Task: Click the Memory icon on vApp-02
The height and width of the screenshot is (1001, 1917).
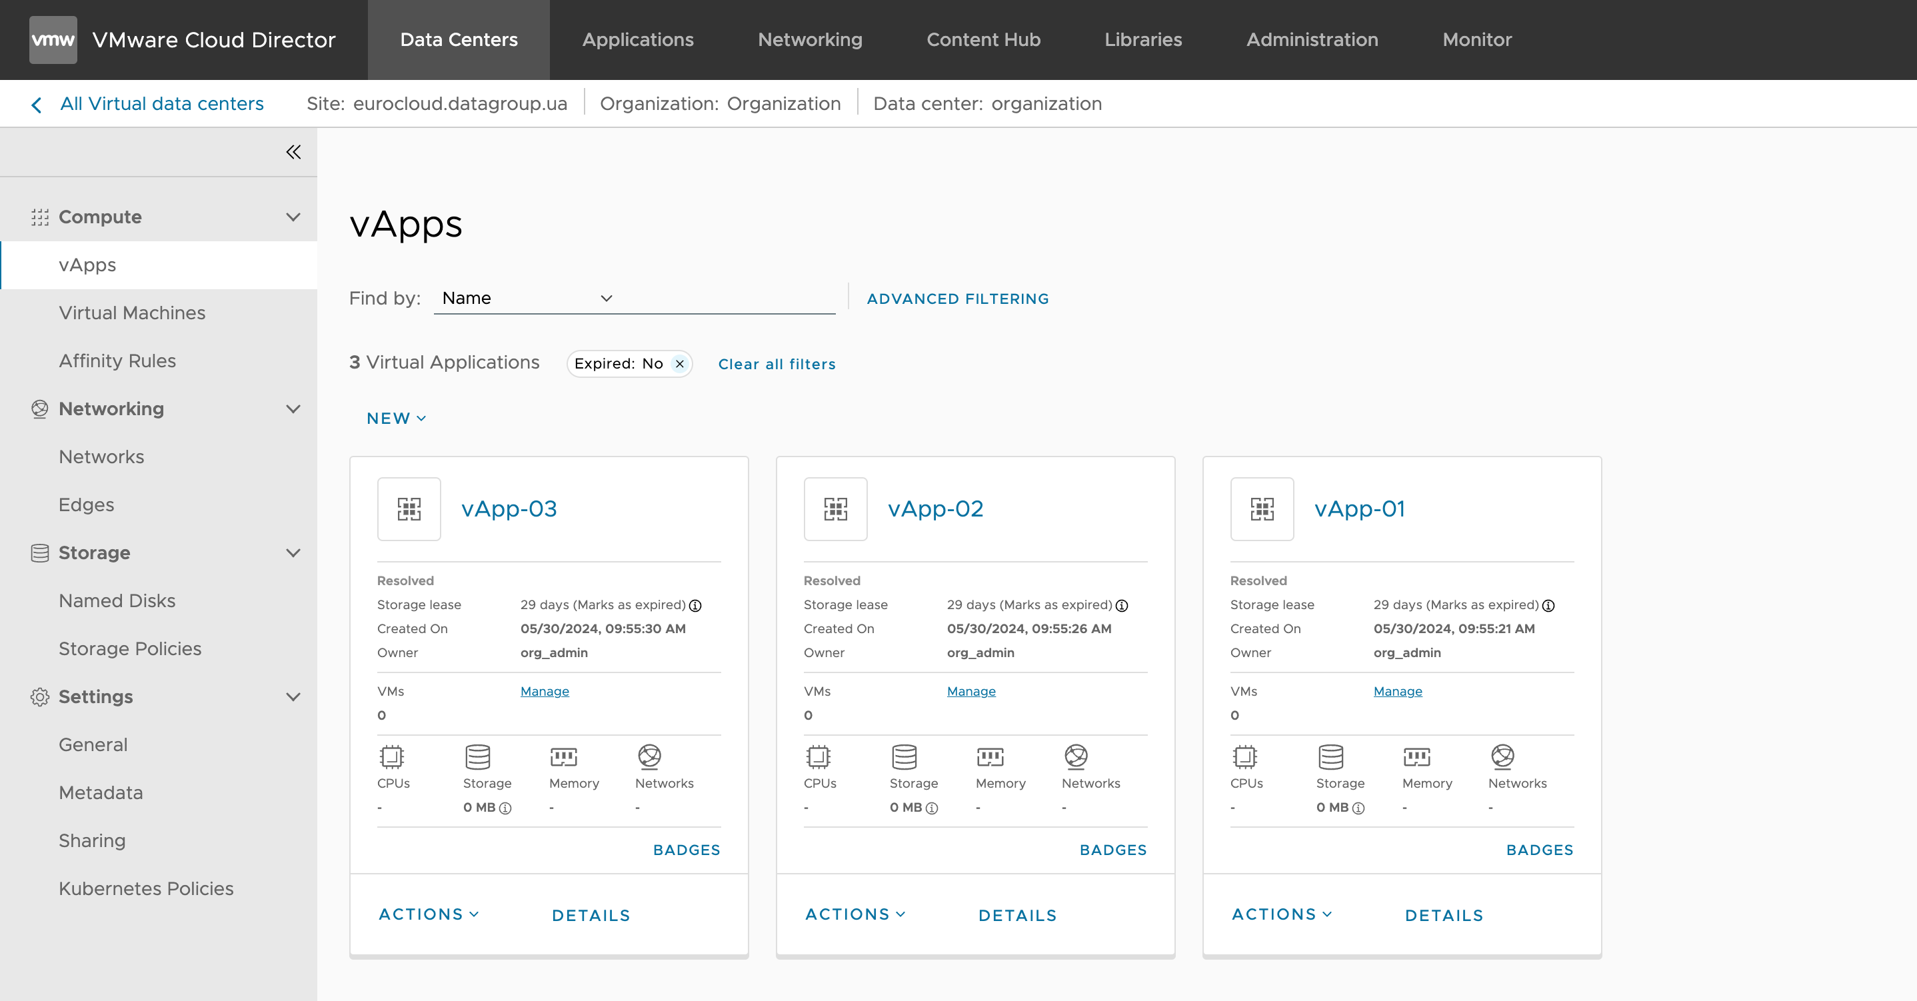Action: (990, 757)
